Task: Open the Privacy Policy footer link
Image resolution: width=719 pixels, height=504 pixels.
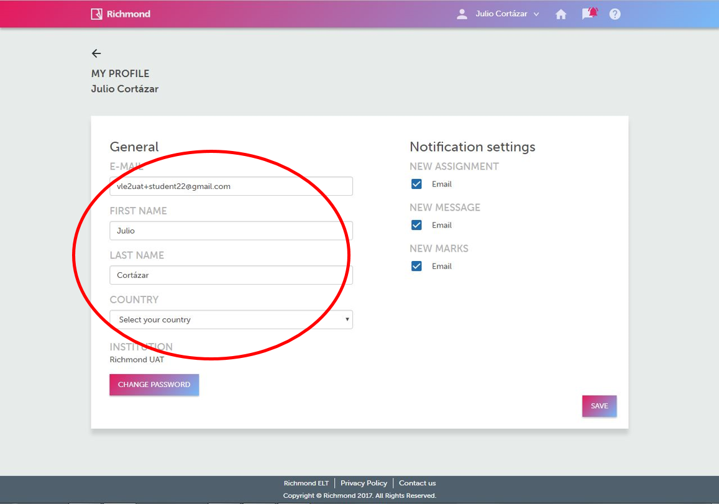Action: pyautogui.click(x=364, y=483)
